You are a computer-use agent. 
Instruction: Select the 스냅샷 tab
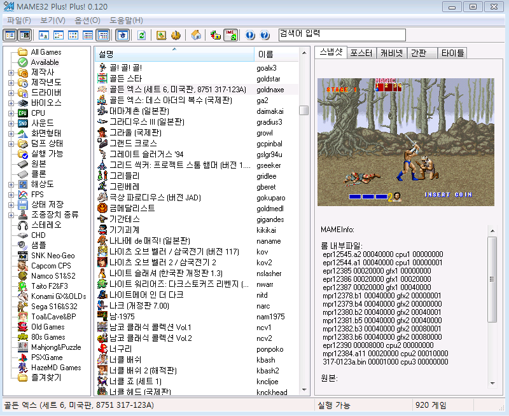[x=331, y=52]
